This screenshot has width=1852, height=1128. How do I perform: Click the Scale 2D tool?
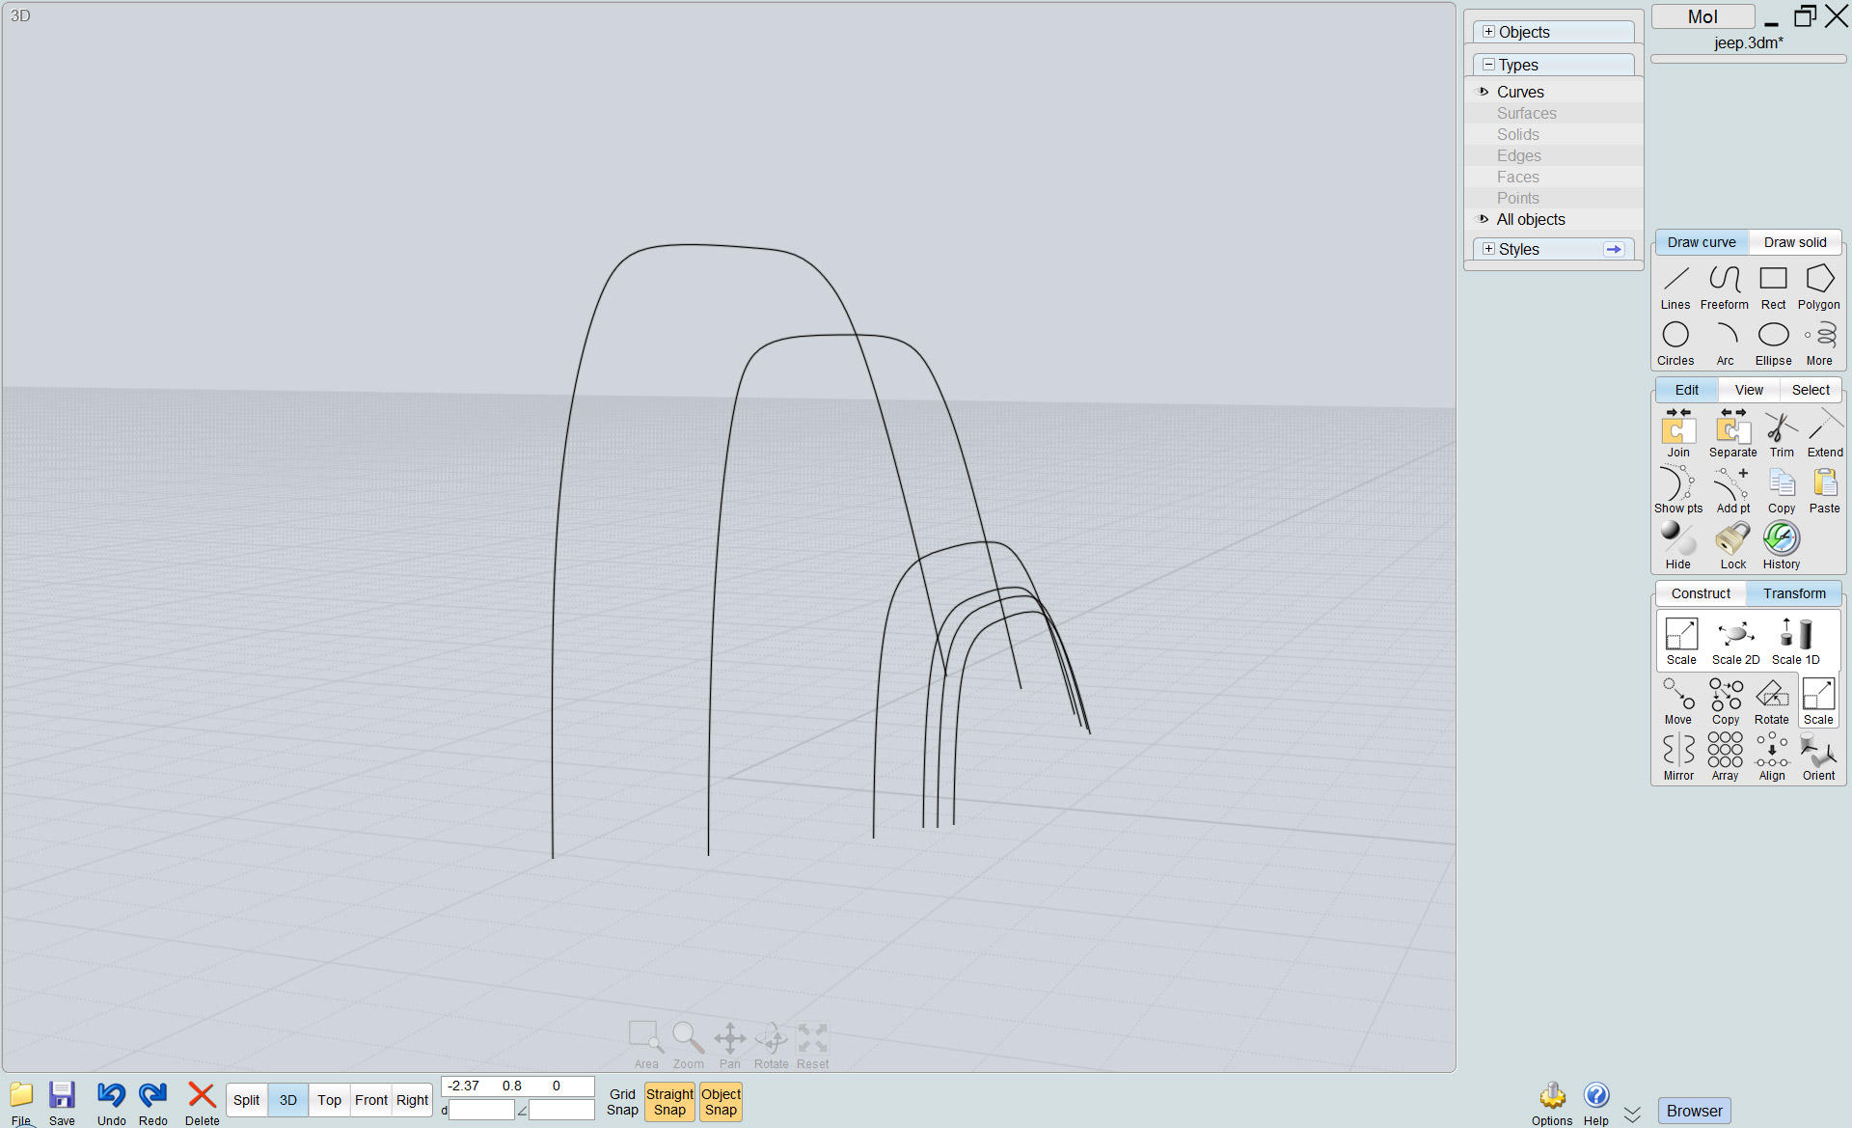click(1734, 642)
